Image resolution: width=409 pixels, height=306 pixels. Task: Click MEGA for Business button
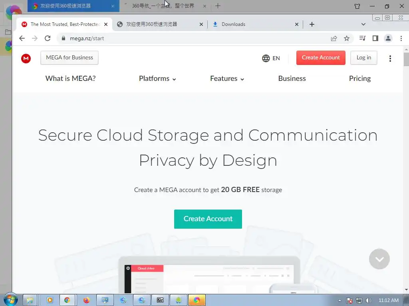[x=69, y=58]
